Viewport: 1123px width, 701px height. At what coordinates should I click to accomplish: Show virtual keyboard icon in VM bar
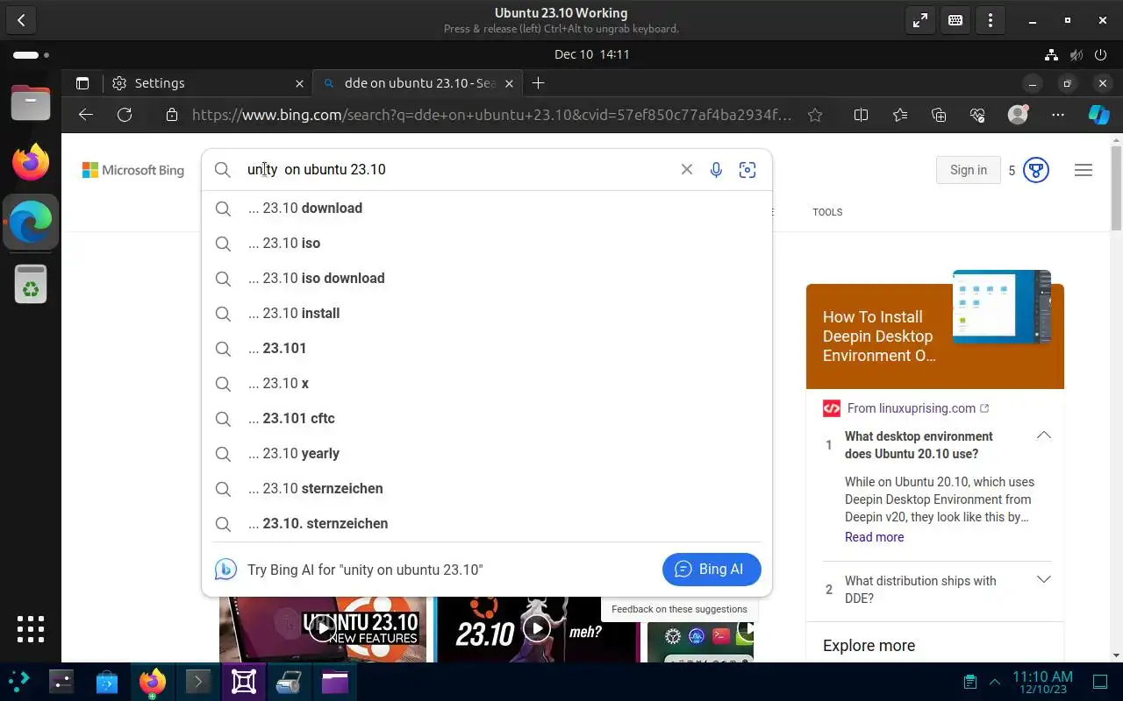click(955, 20)
